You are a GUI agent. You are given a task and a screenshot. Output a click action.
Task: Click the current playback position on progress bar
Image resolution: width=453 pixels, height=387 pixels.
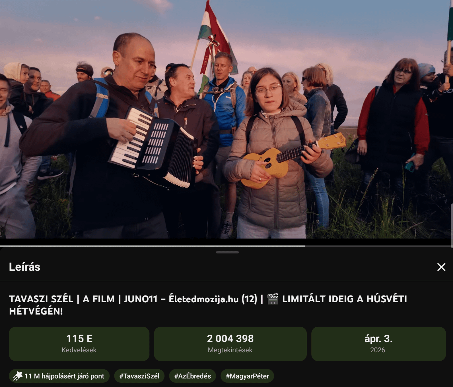(x=305, y=246)
